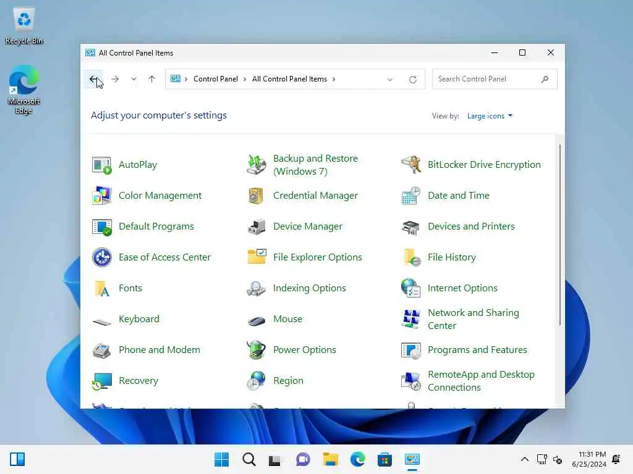Open the Microsoft Edge desktop shortcut
The height and width of the screenshot is (474, 633).
pos(24,90)
